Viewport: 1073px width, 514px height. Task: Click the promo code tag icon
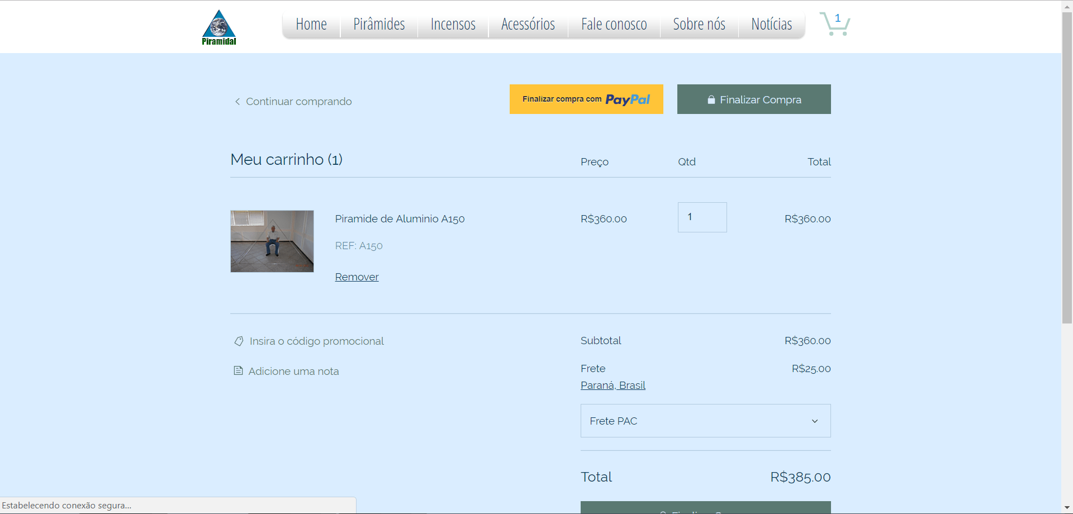pyautogui.click(x=239, y=341)
